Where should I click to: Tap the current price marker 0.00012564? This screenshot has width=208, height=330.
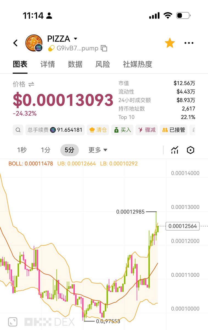coord(183,226)
